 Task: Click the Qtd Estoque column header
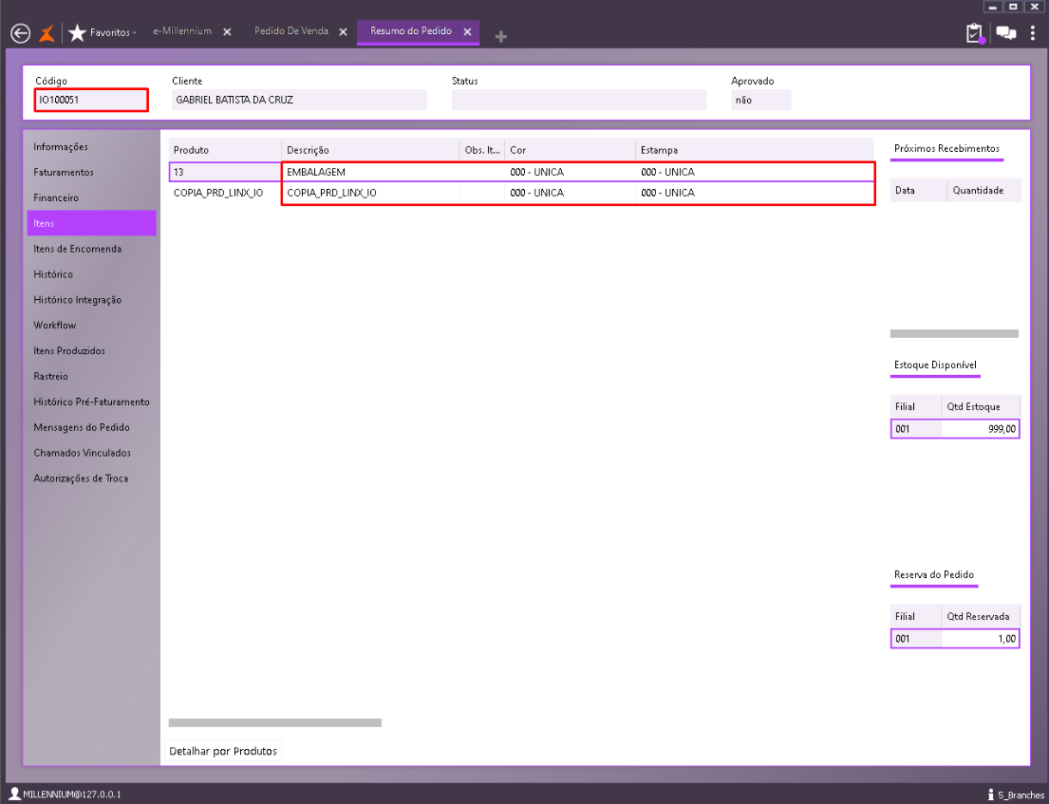(981, 406)
